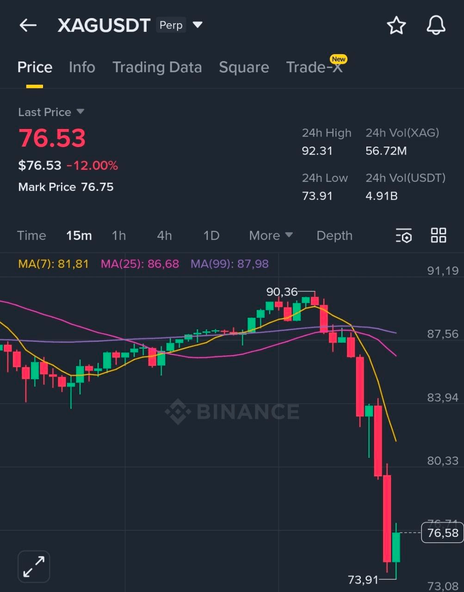The image size is (464, 592).
Task: Add XAGUSDT to favorites with star
Action: tap(396, 25)
